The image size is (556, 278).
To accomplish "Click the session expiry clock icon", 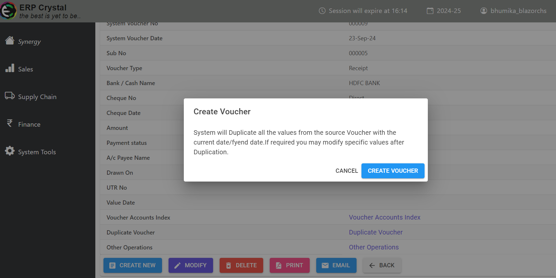I will 322,11.
